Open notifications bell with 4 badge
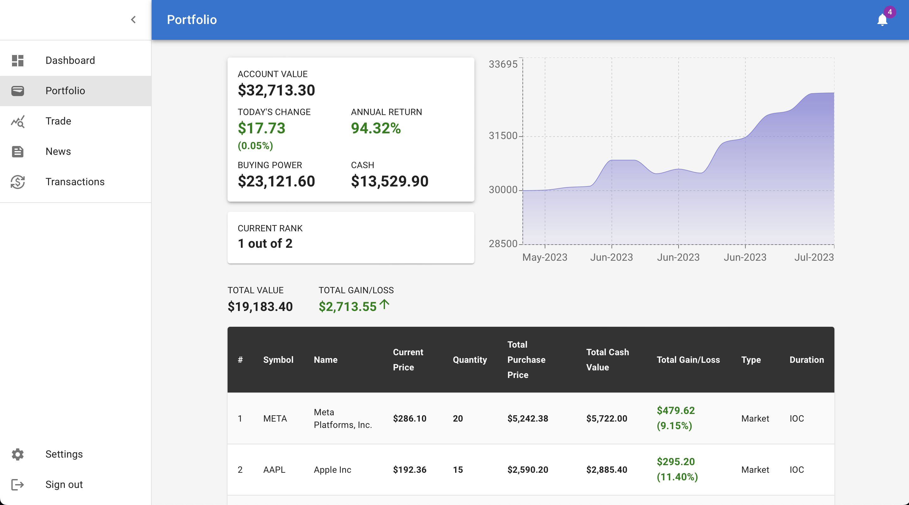Viewport: 909px width, 505px height. pyautogui.click(x=882, y=19)
